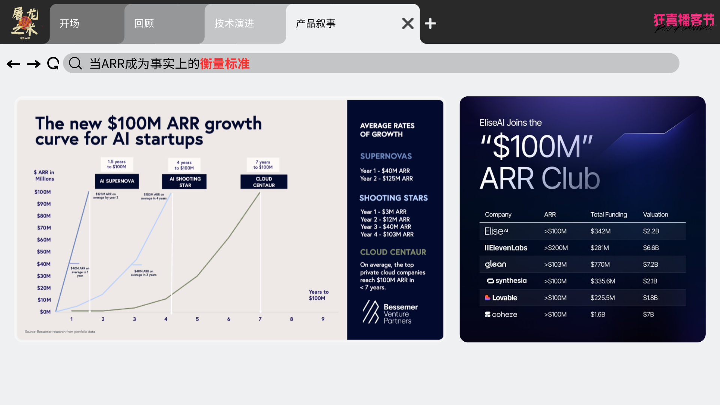The image size is (720, 405).
Task: Click the AI SUPERNOVA chart label
Action: pyautogui.click(x=117, y=181)
